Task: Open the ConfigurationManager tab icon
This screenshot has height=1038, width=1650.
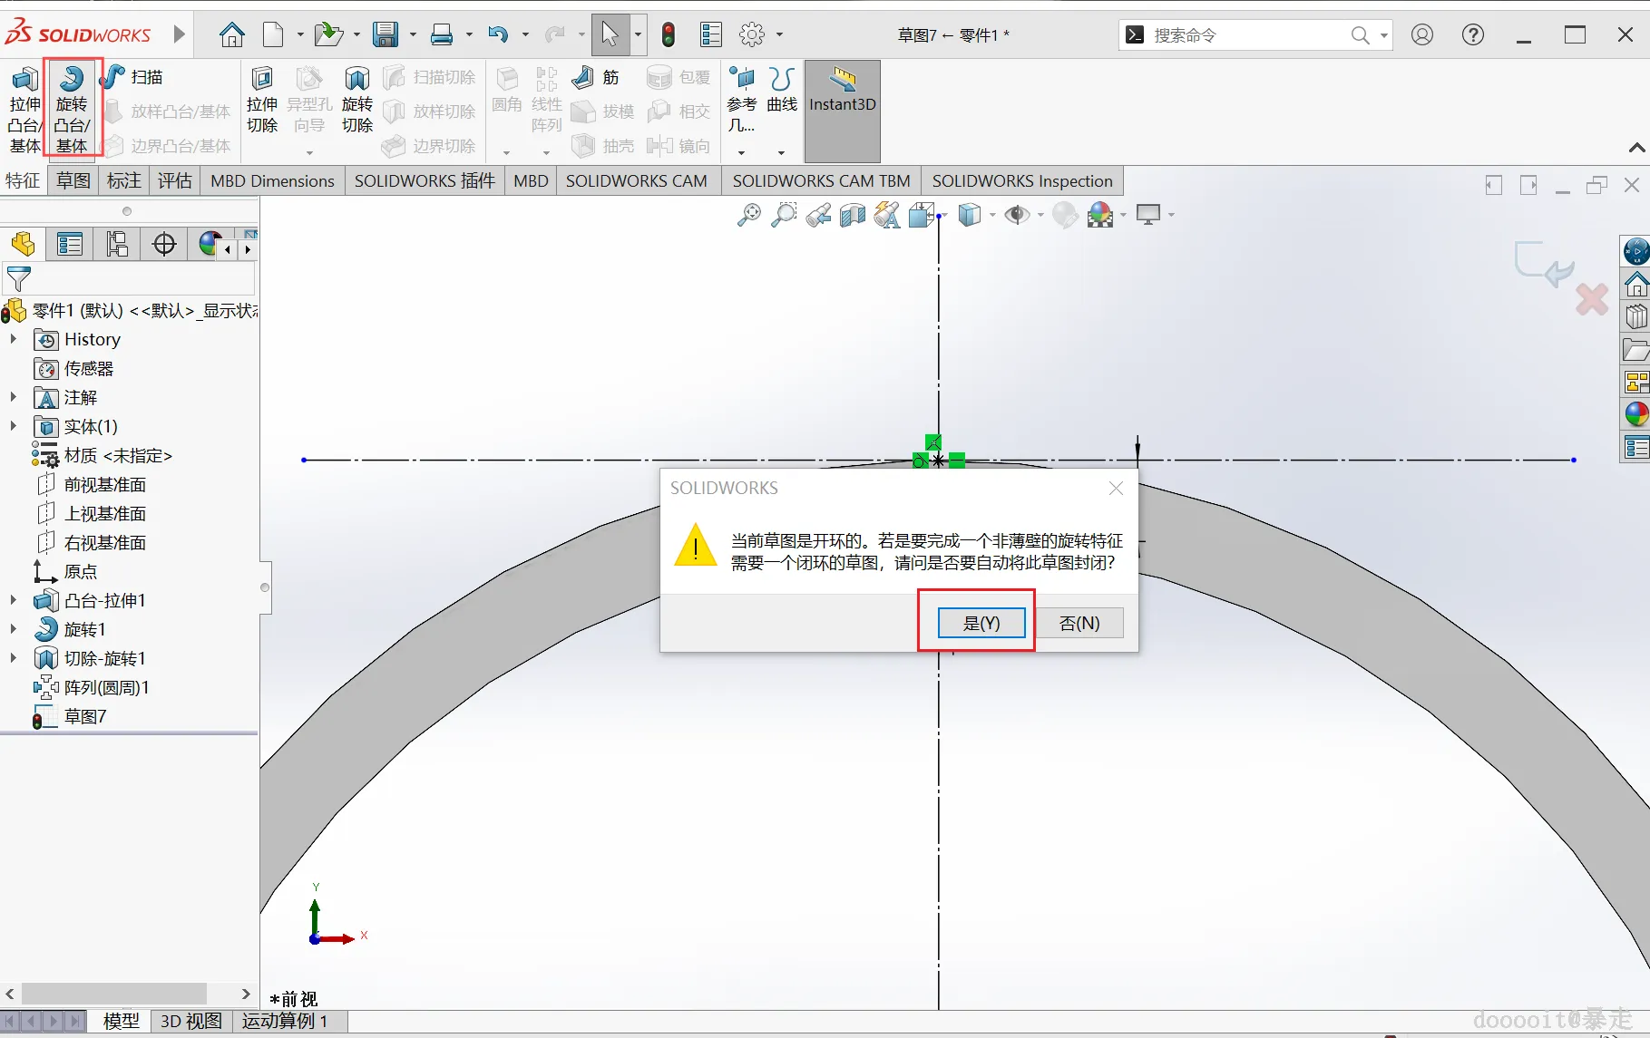Action: (x=117, y=244)
